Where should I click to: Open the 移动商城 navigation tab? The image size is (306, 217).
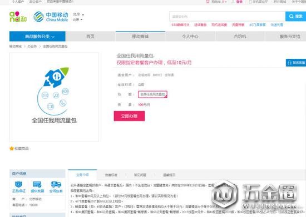(140, 37)
